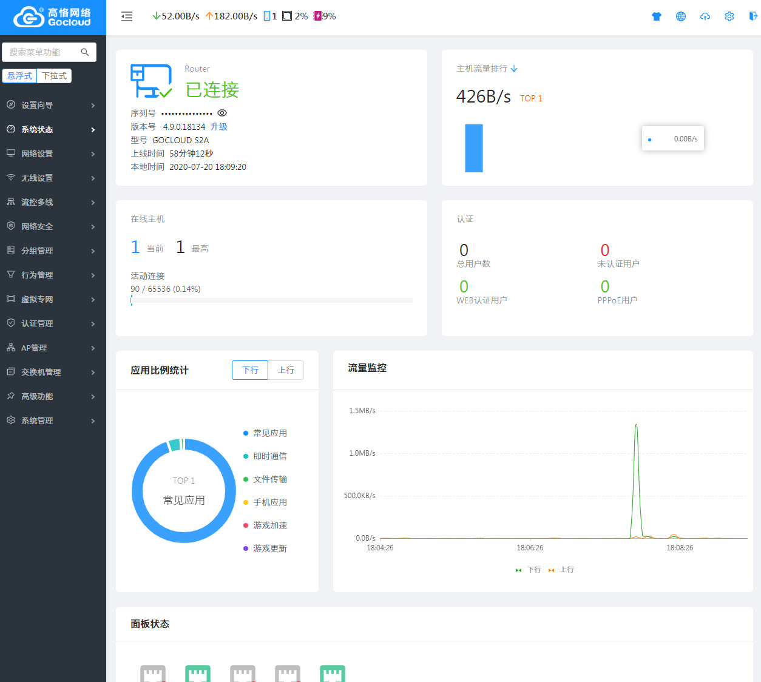Toggle 手机应用 legend item
Viewport: 761px width, 682px height.
click(265, 502)
